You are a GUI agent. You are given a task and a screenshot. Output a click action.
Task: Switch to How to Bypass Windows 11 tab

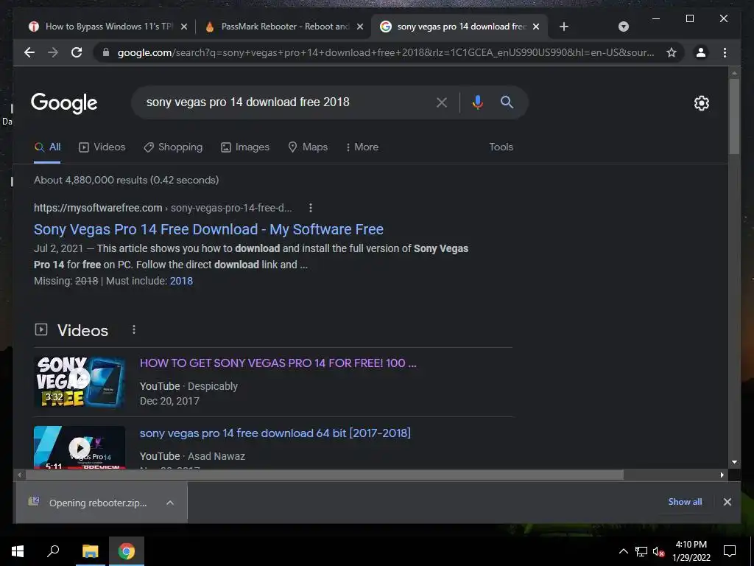108,27
